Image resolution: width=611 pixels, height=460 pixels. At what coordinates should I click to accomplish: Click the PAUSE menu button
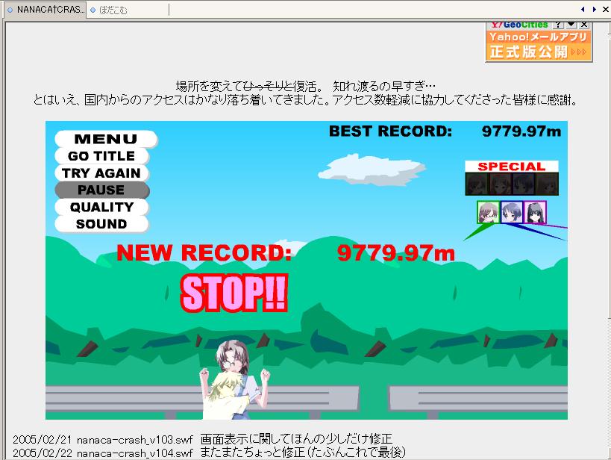click(101, 190)
